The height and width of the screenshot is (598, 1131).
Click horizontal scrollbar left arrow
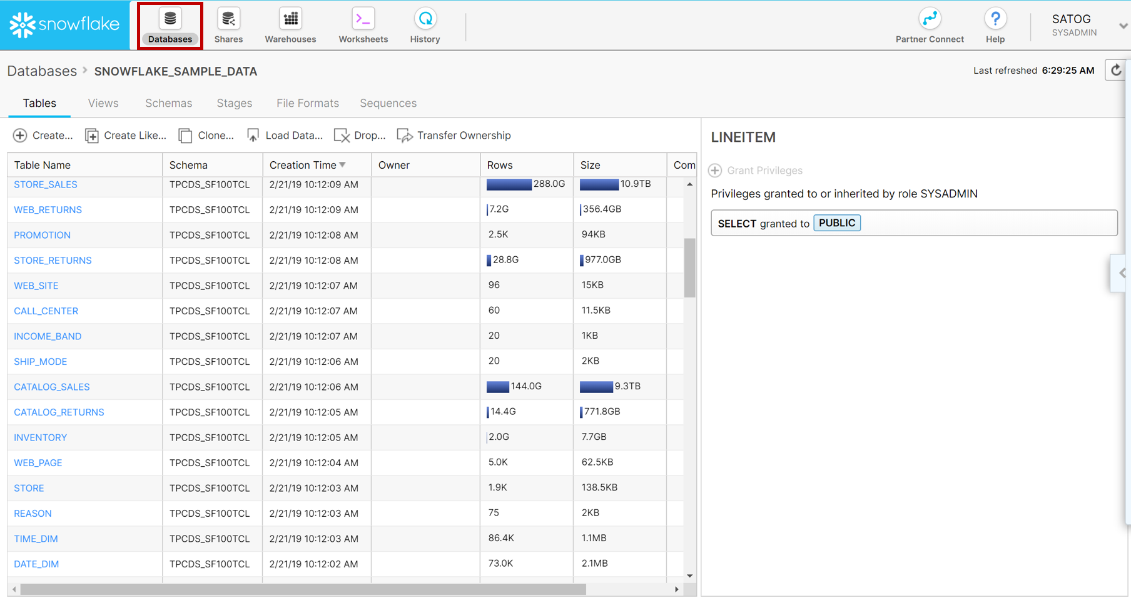click(x=14, y=589)
